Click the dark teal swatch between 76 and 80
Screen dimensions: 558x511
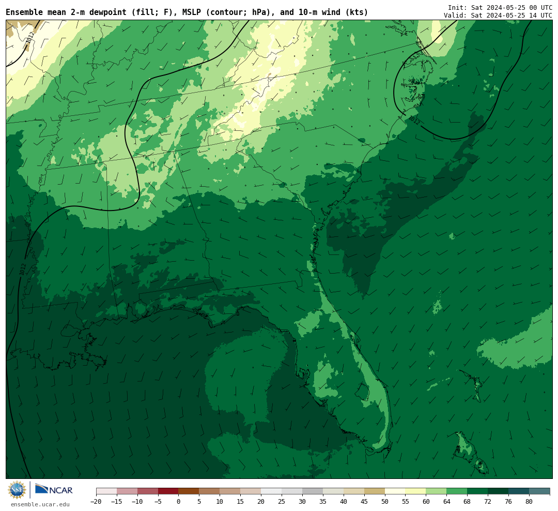click(x=519, y=491)
